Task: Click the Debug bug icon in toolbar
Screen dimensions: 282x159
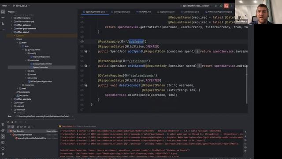Action: tap(221, 6)
